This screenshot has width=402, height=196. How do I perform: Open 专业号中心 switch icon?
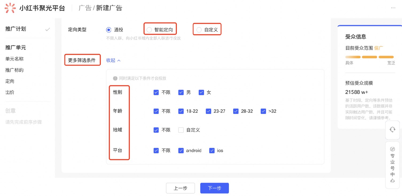(x=392, y=149)
